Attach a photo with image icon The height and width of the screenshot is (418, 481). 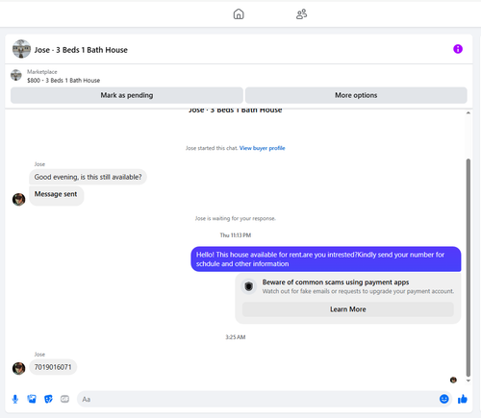pyautogui.click(x=32, y=399)
